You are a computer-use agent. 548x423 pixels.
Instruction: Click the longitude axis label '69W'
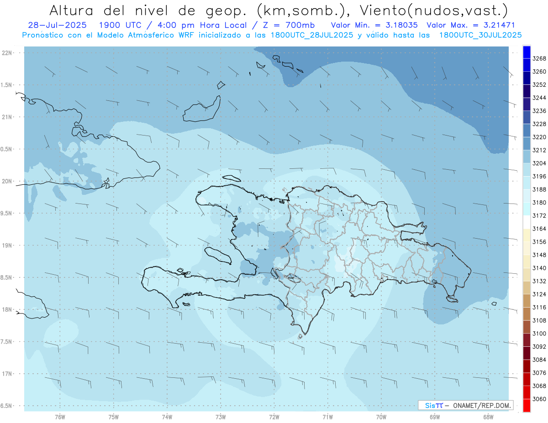(x=435, y=417)
